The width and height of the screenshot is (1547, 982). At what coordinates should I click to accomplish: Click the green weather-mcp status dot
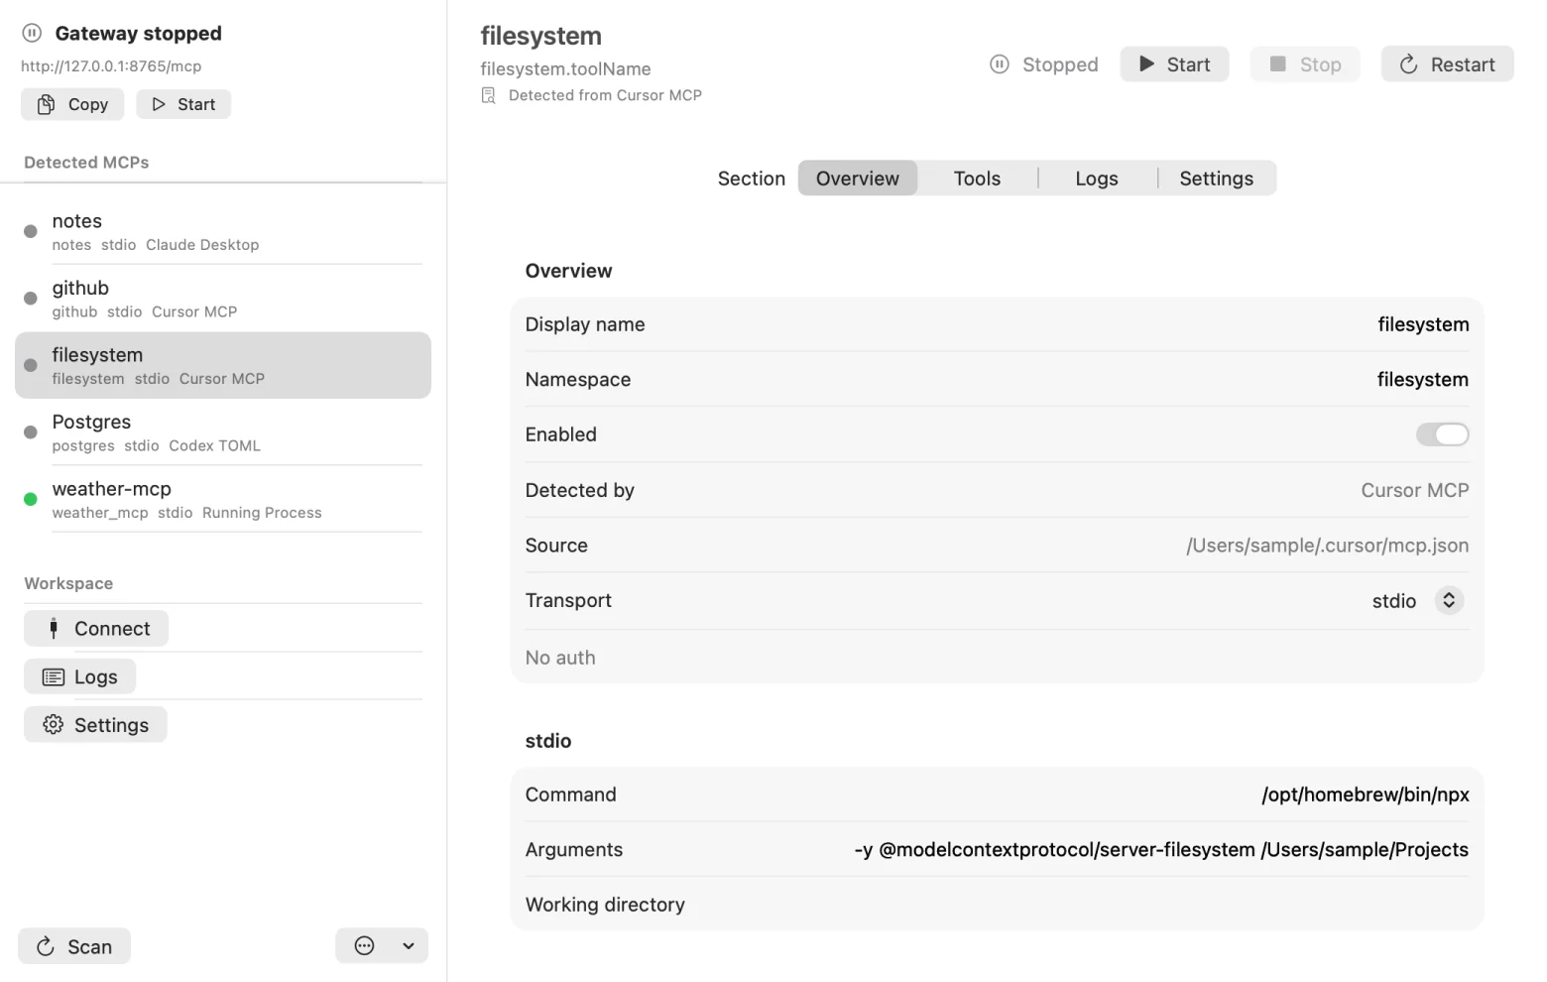(31, 499)
